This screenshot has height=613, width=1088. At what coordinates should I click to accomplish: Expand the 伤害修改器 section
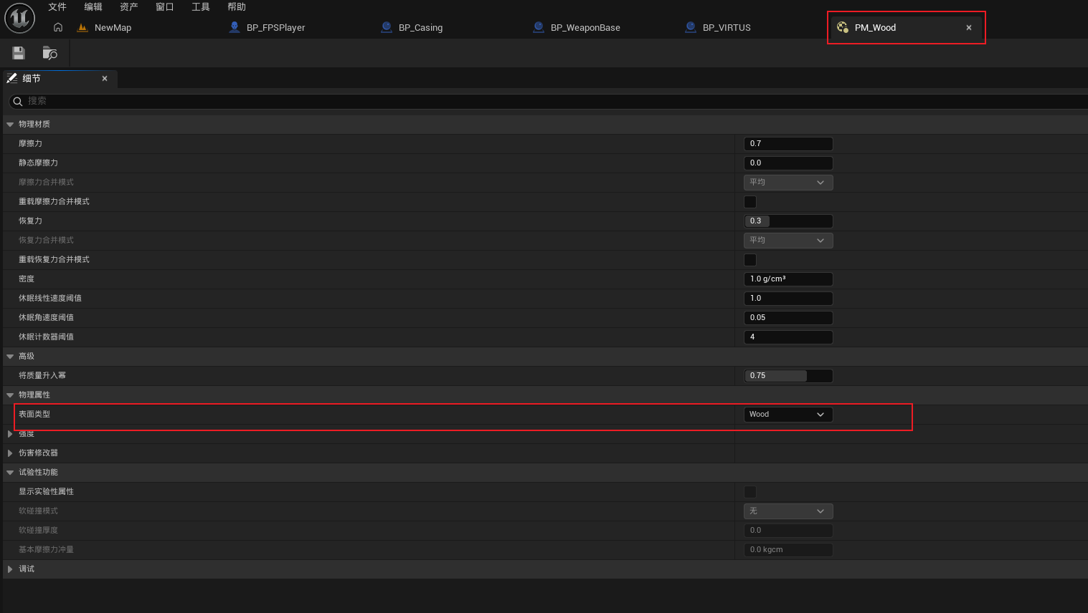[x=10, y=453]
